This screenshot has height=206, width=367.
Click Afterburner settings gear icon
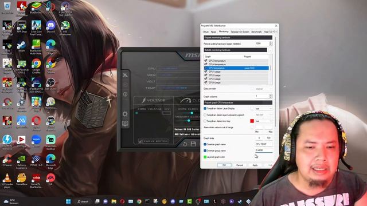point(125,114)
